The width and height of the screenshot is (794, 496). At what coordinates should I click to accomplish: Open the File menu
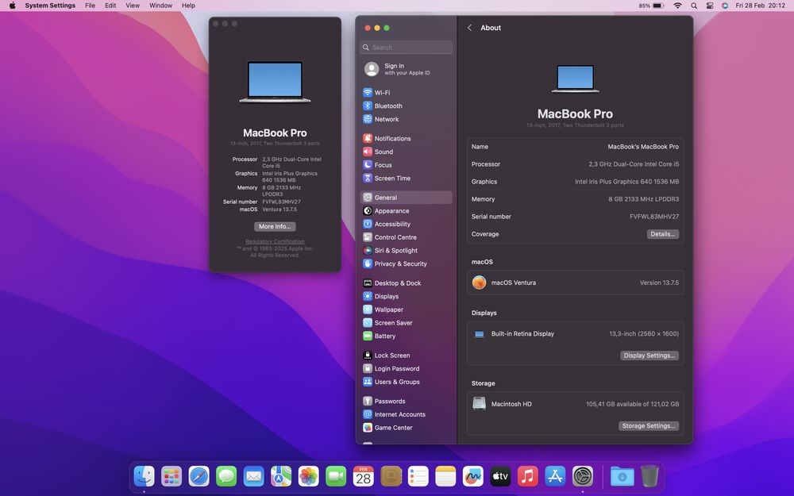click(91, 6)
